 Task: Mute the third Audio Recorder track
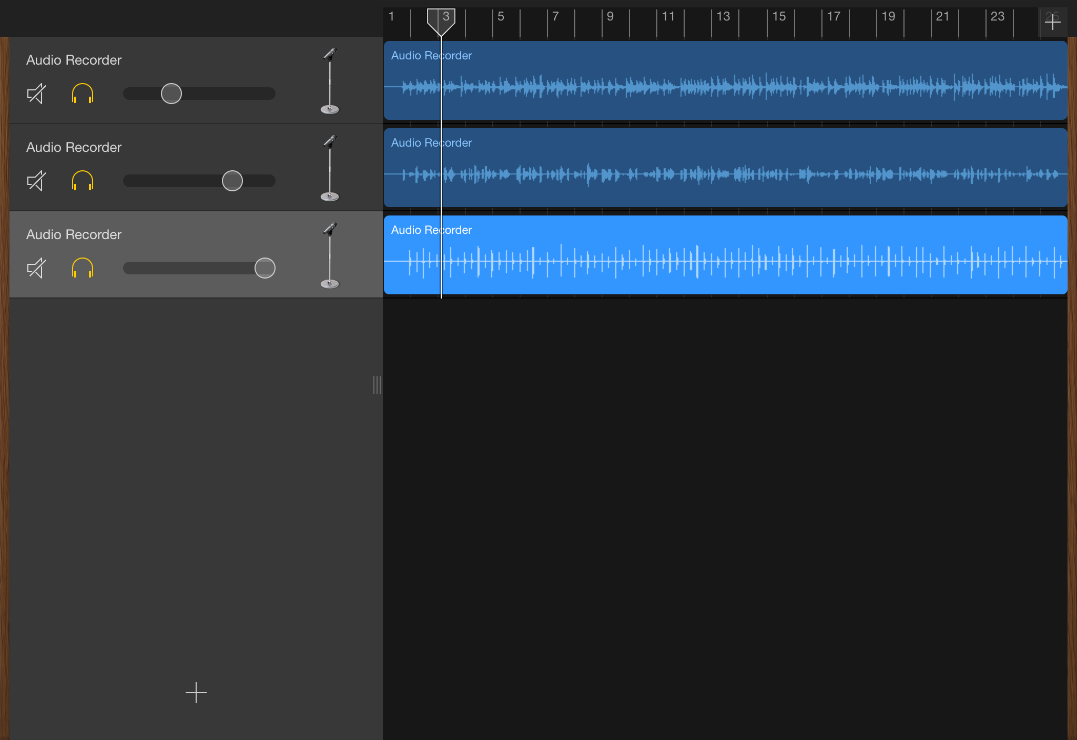[36, 269]
